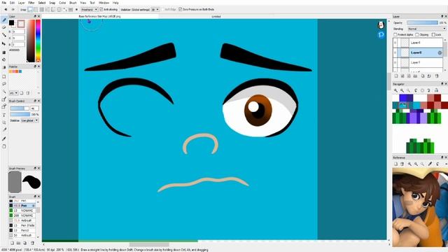Open the Freehand brush mode dropdown
The height and width of the screenshot is (252, 448).
coord(89,9)
